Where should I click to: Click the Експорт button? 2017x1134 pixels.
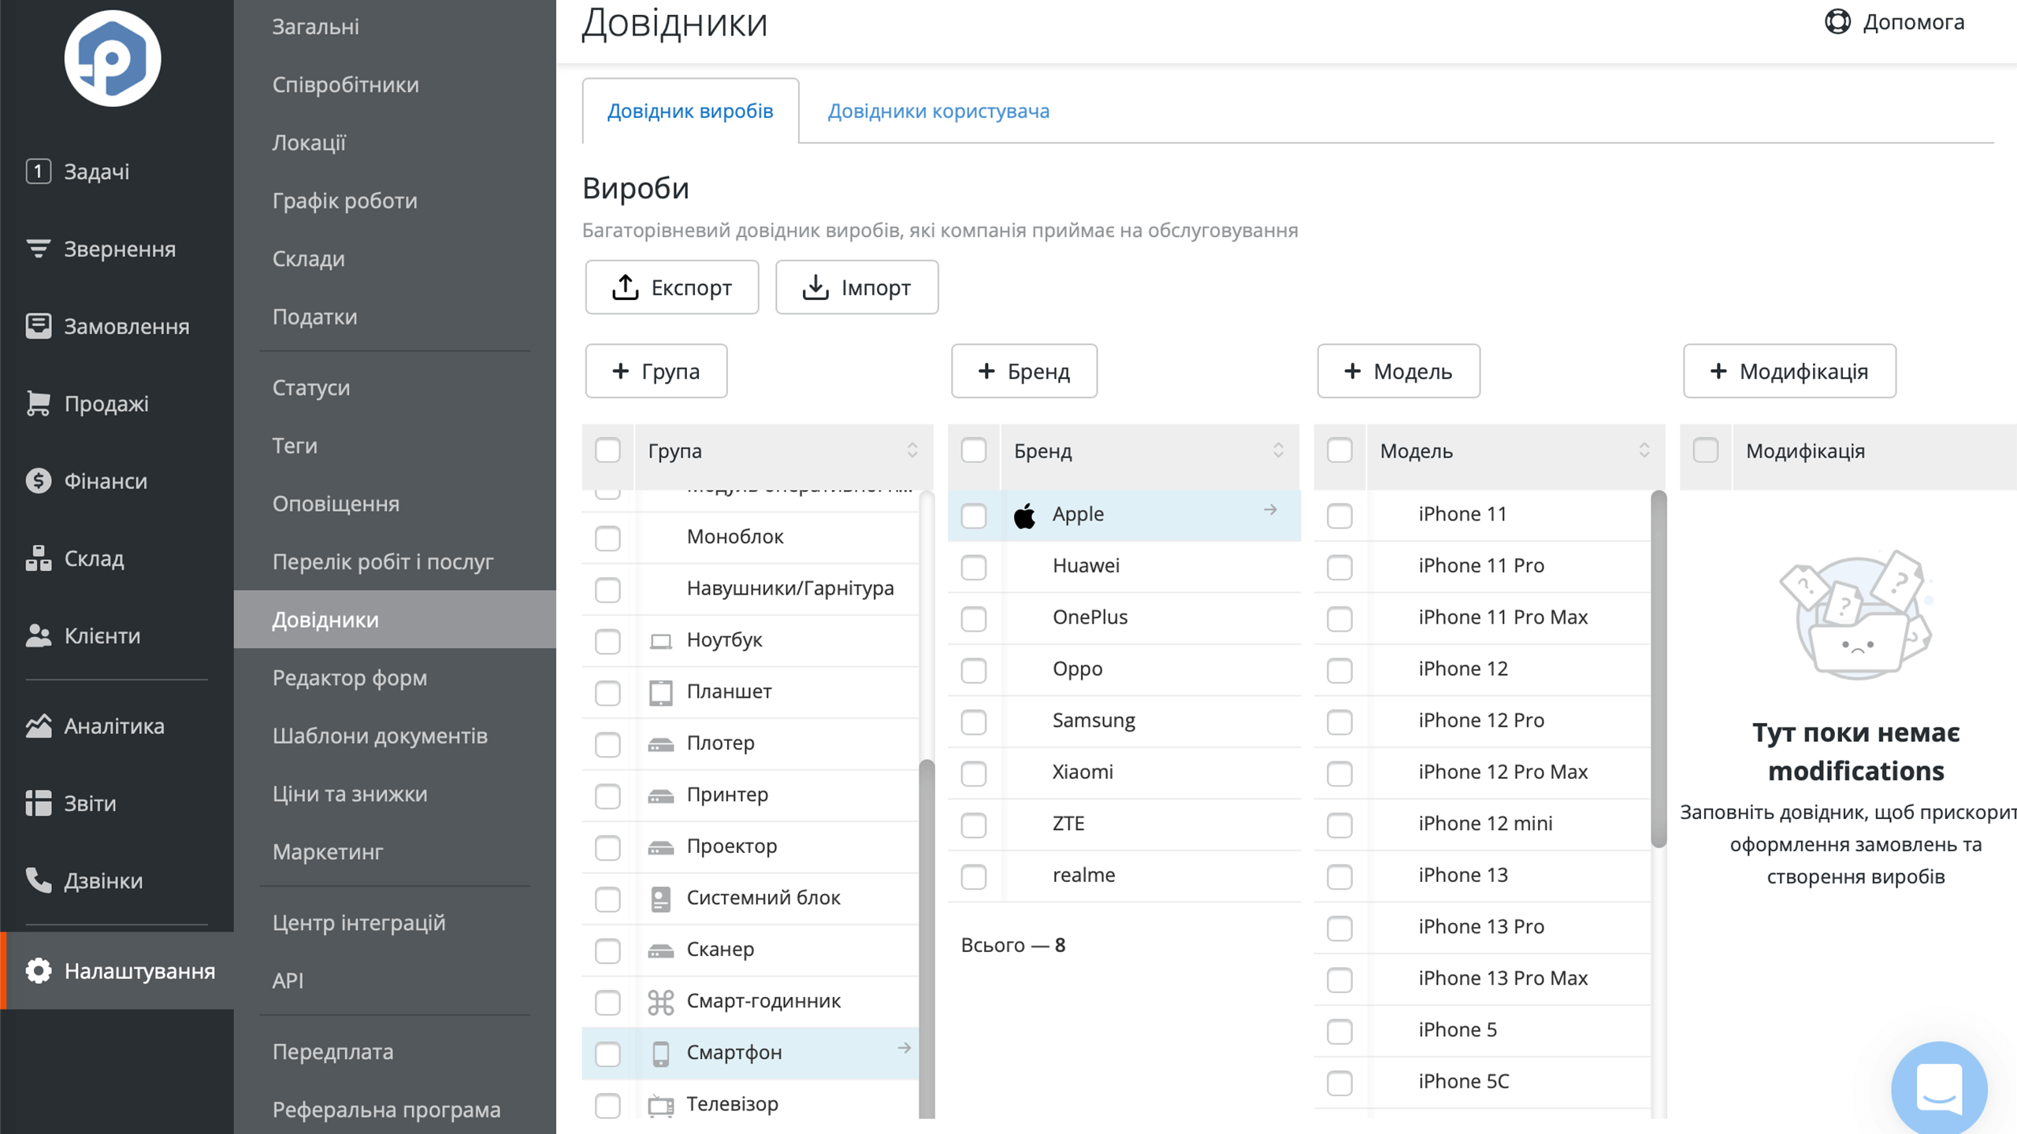(672, 287)
